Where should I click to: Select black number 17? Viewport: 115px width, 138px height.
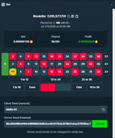[52, 64]
